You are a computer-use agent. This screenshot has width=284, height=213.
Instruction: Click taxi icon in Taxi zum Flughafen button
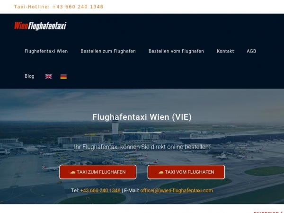pos(73,172)
